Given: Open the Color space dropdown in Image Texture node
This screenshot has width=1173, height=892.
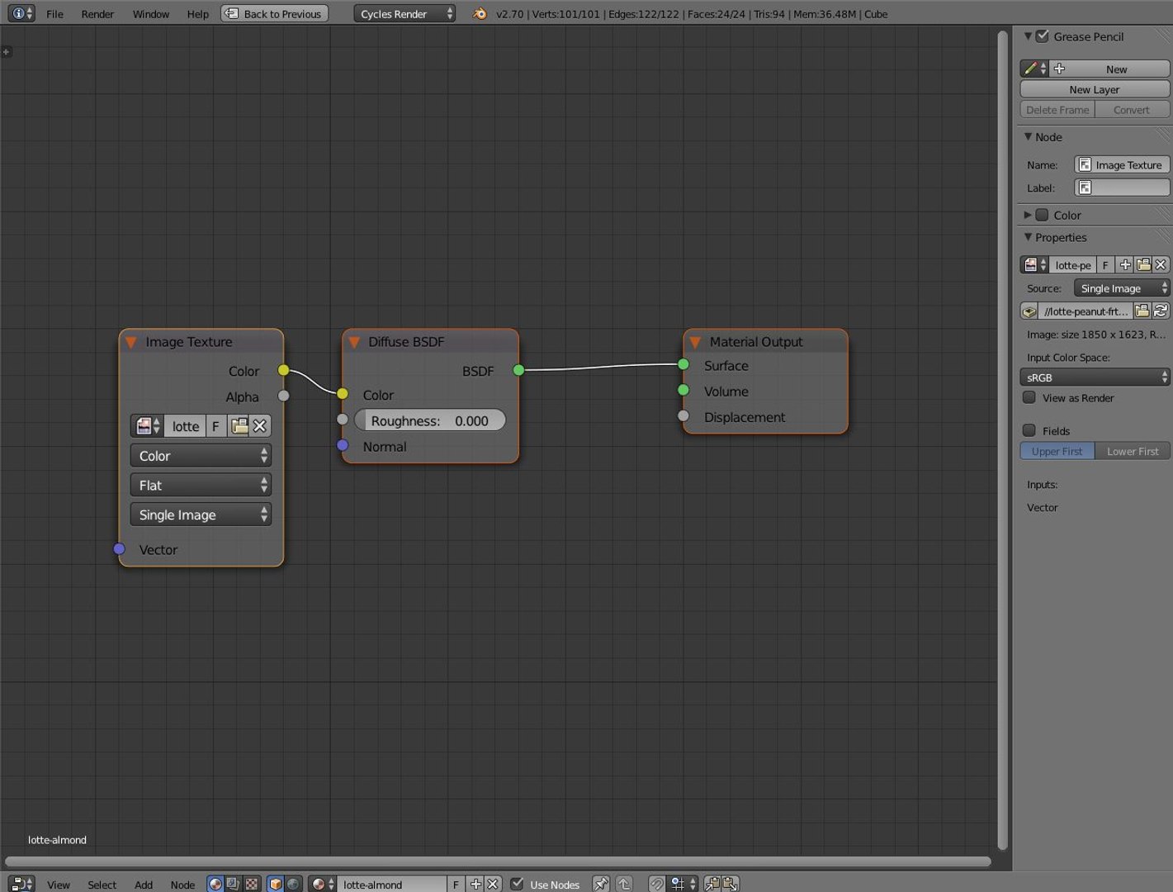Looking at the screenshot, I should tap(201, 456).
